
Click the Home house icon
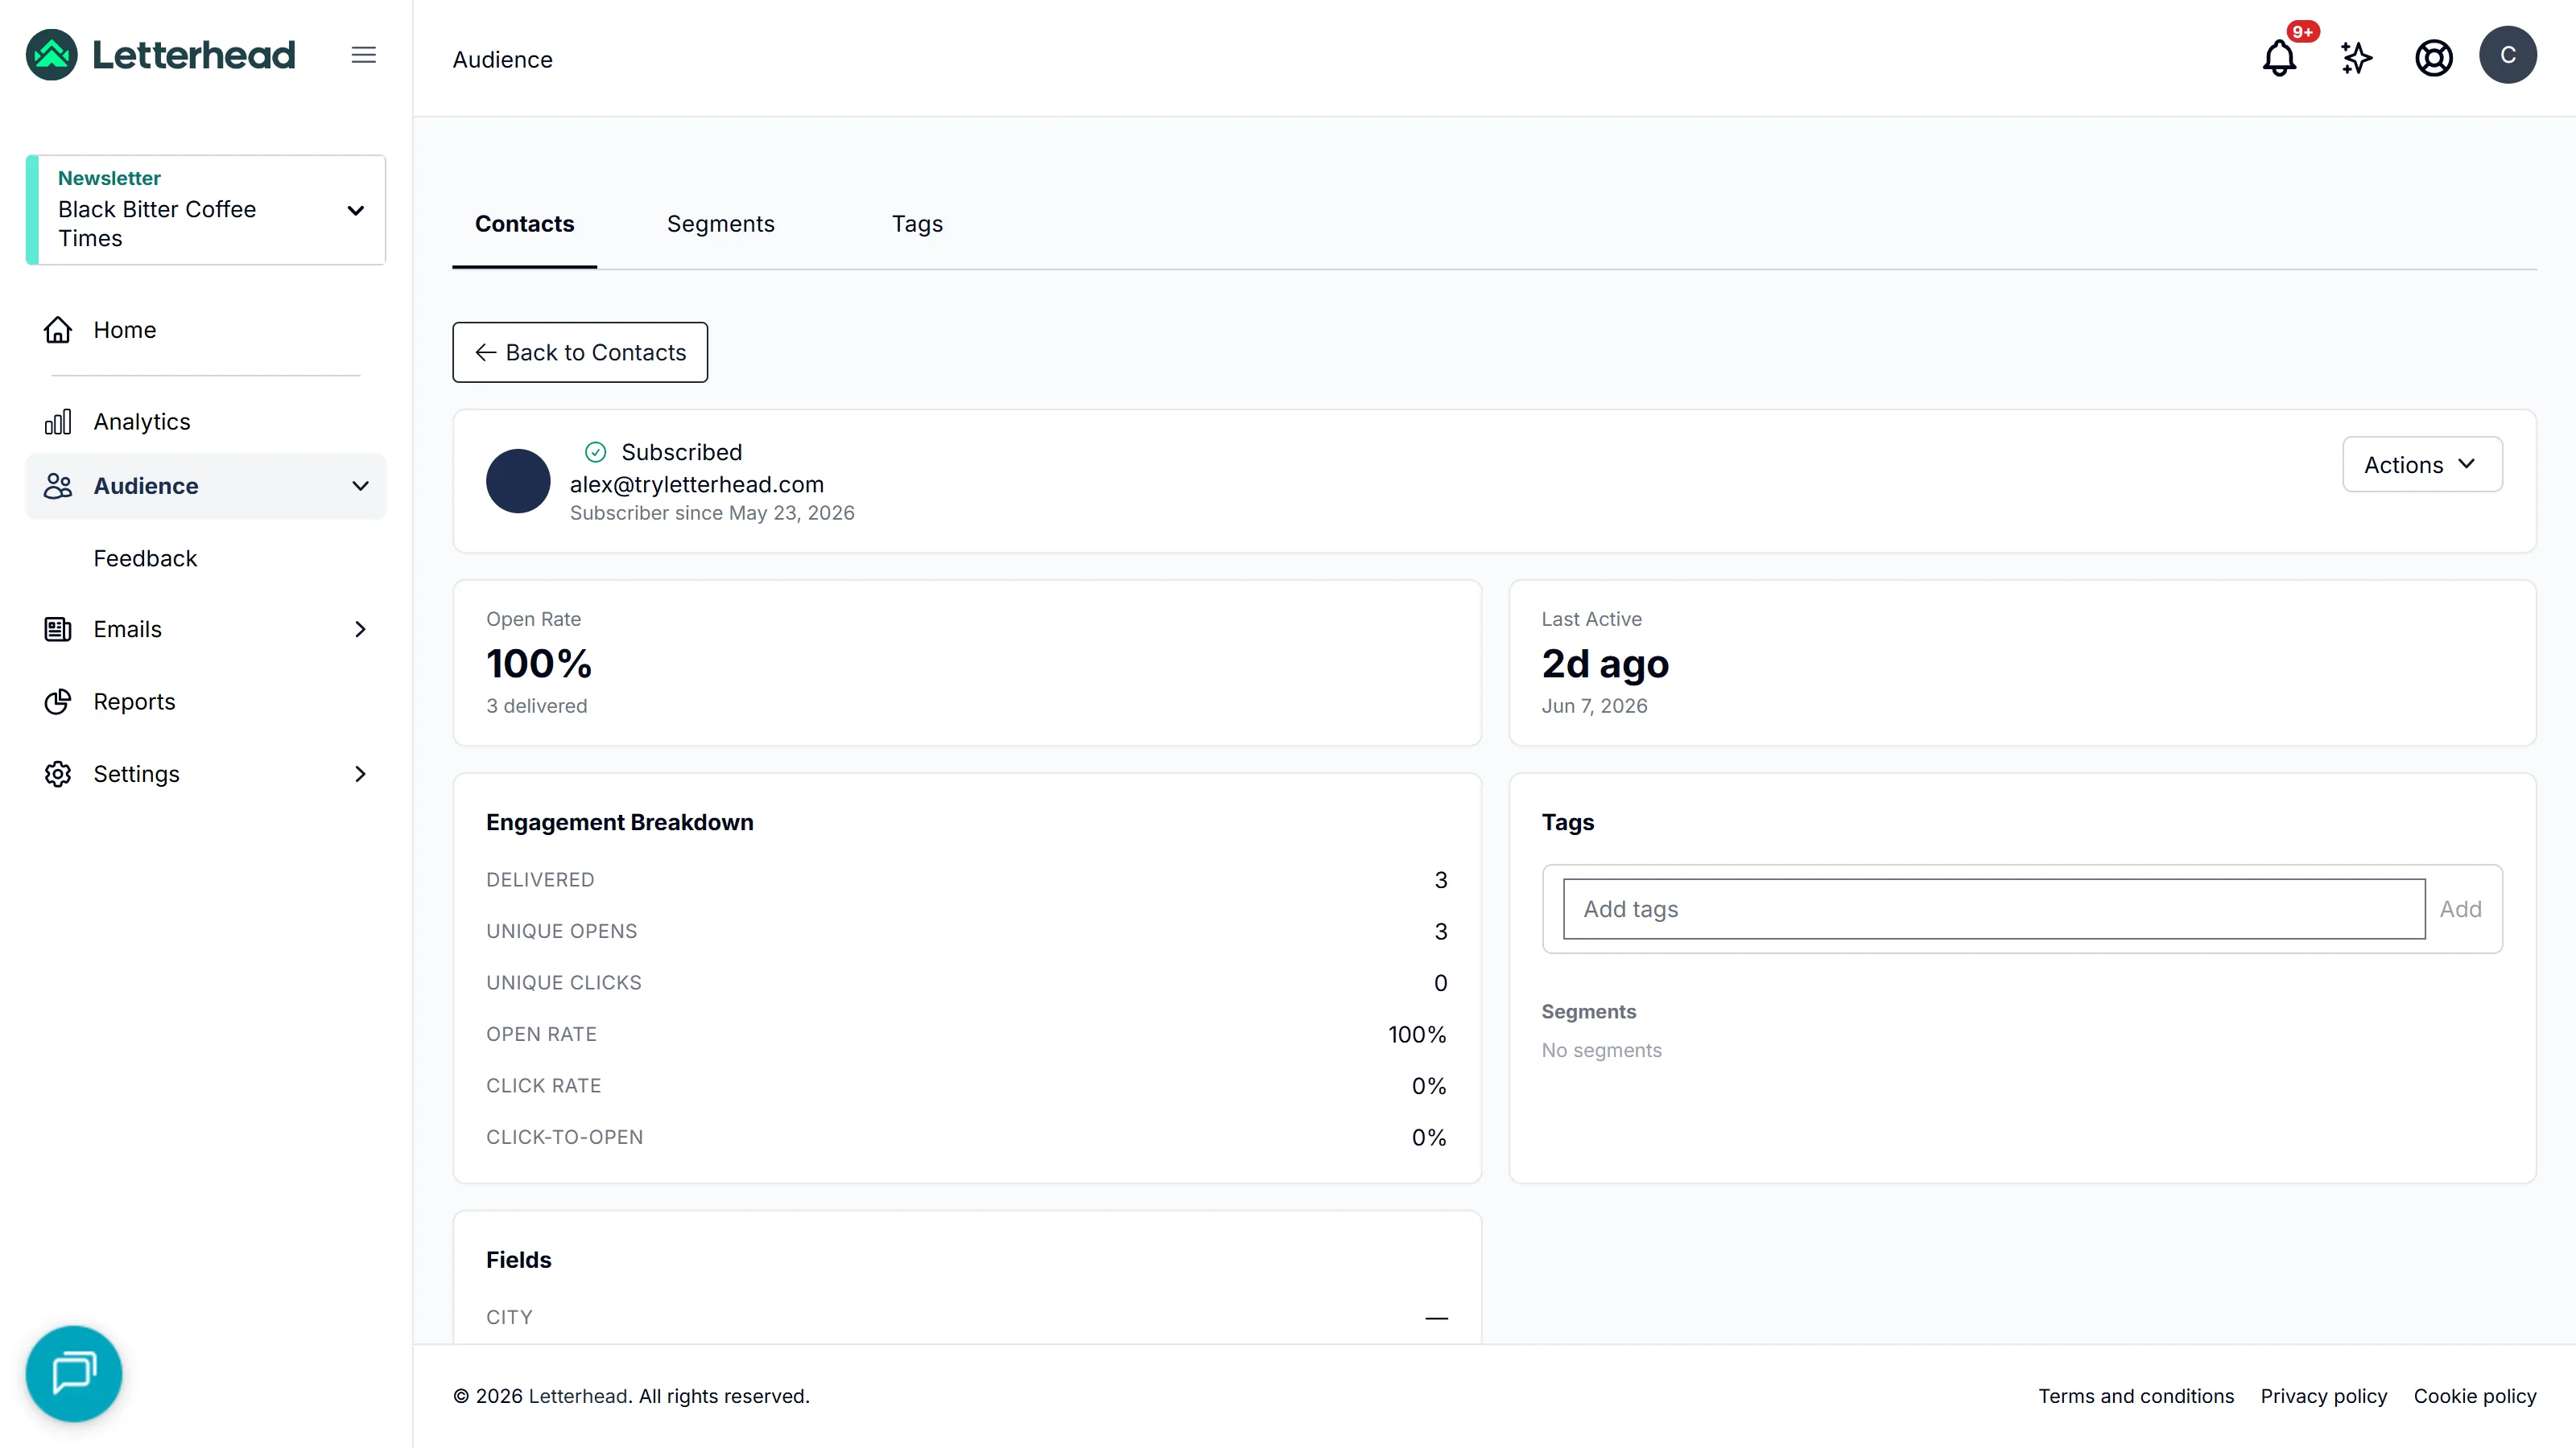coord(58,330)
